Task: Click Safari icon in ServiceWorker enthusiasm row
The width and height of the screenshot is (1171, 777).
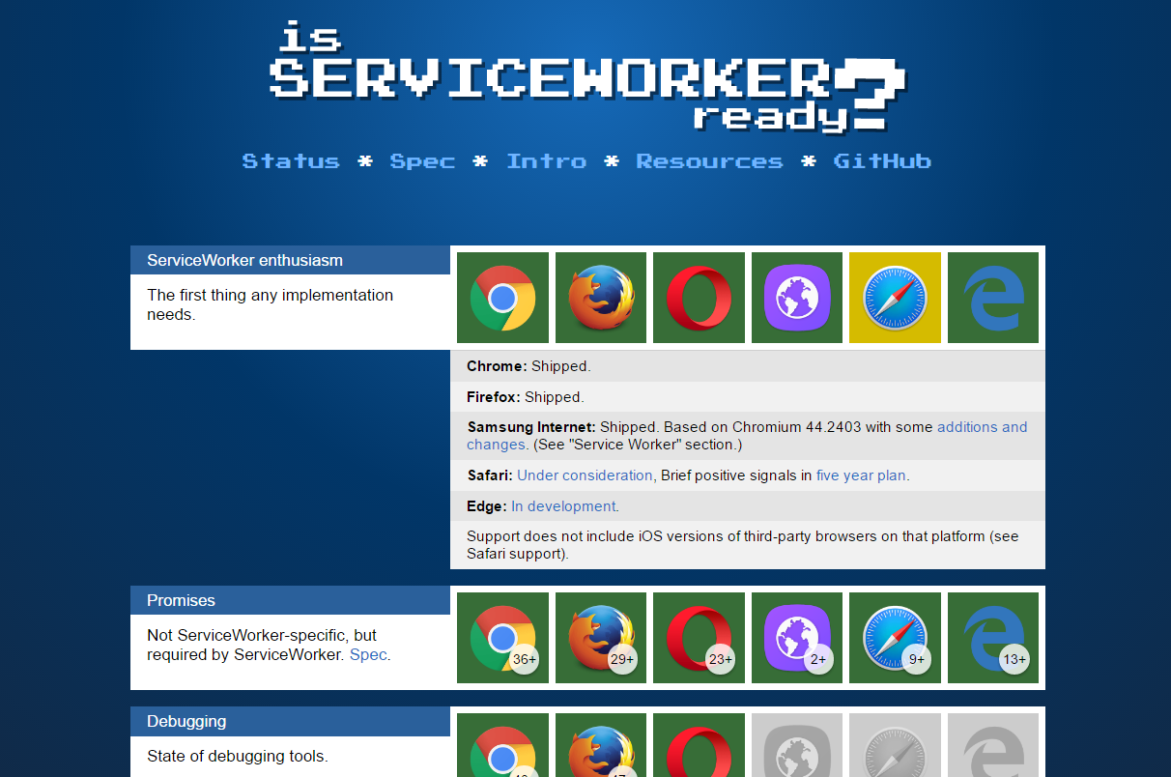Action: click(895, 298)
